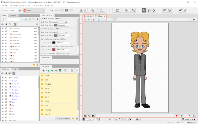This screenshot has height=124, width=198.
Task: Open the settings gear below canvas
Action: pyautogui.click(x=182, y=116)
